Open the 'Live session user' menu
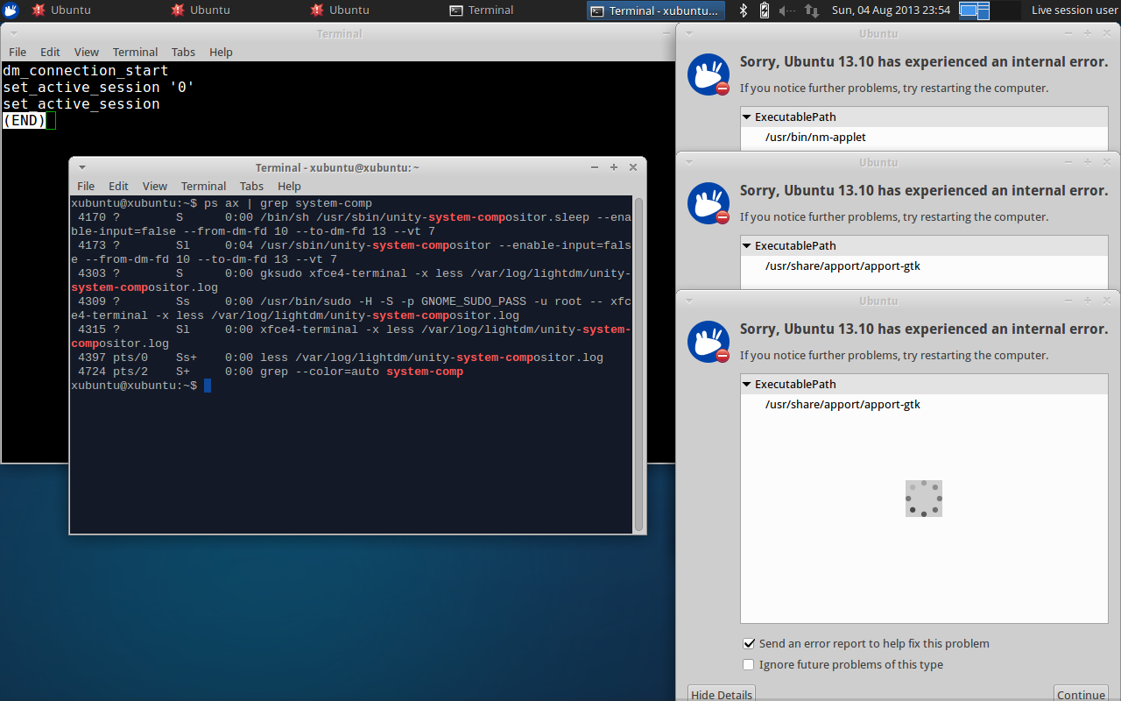The height and width of the screenshot is (701, 1121). [x=1075, y=11]
